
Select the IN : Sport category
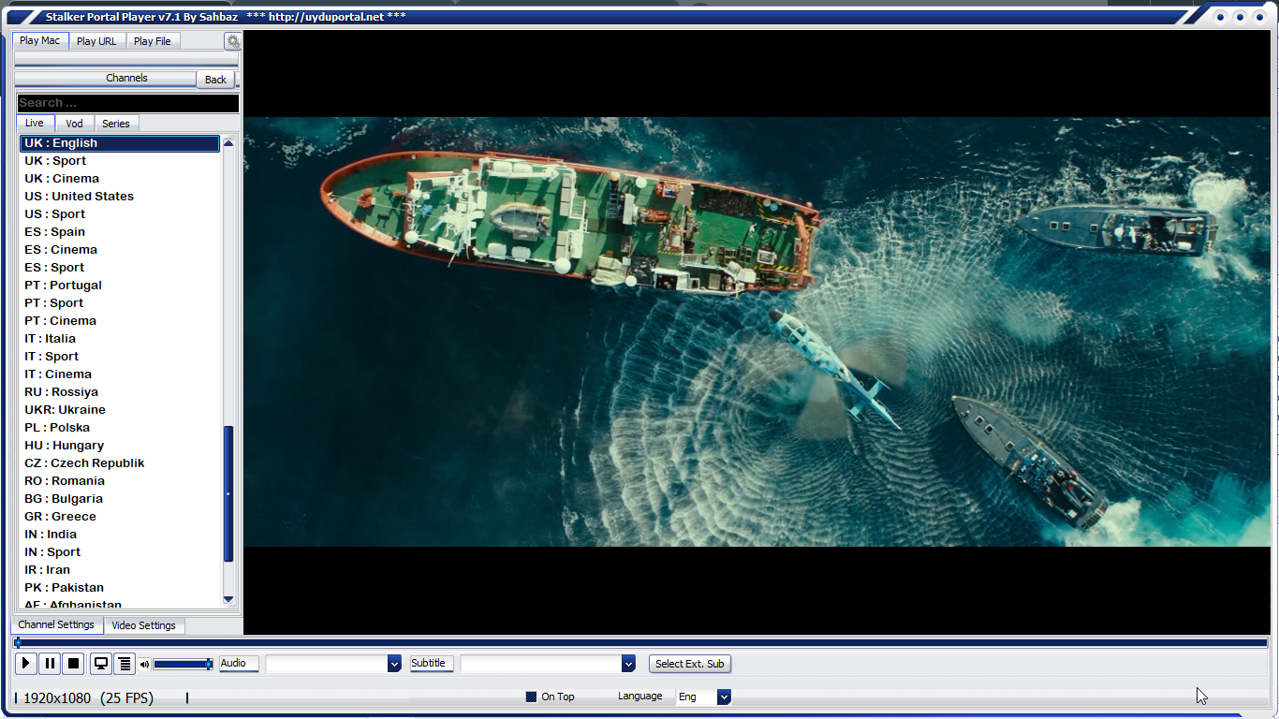click(x=120, y=552)
